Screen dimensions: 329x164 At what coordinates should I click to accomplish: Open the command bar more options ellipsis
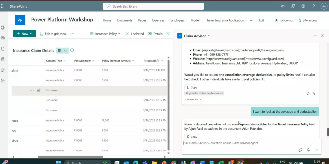(x=72, y=34)
